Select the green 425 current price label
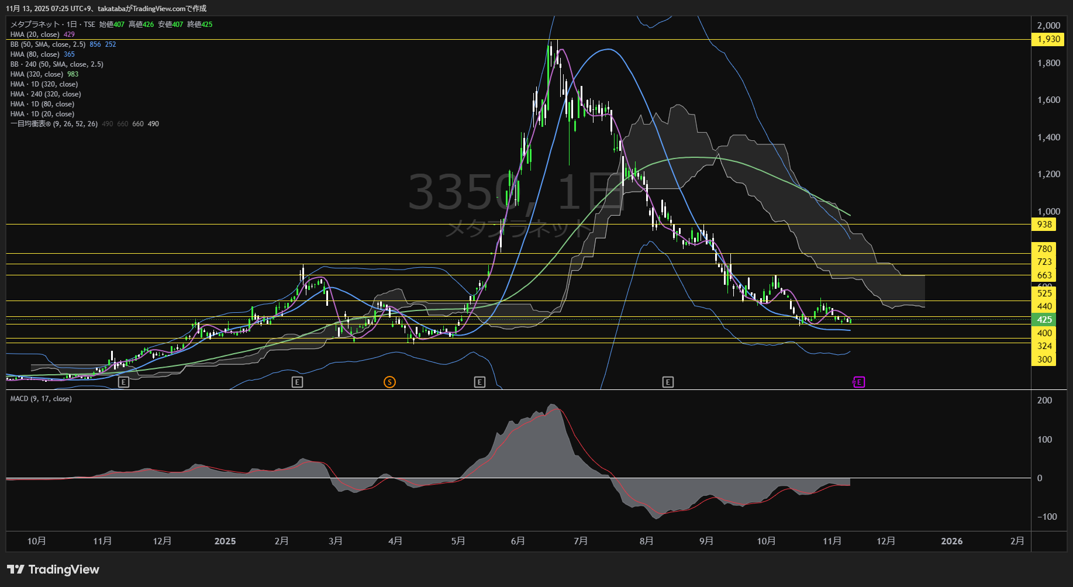The image size is (1073, 587). (1044, 320)
